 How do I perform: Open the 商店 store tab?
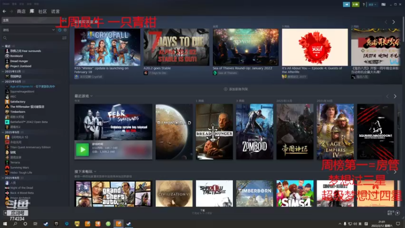click(21, 11)
